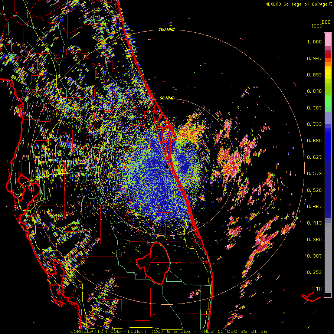Select the 0.360 scale value
This screenshot has height=334, width=334.
tap(314, 240)
